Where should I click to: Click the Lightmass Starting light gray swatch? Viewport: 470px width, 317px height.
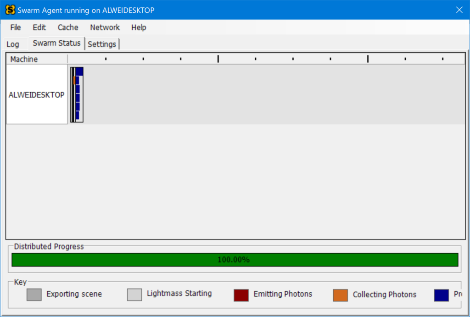tap(134, 295)
